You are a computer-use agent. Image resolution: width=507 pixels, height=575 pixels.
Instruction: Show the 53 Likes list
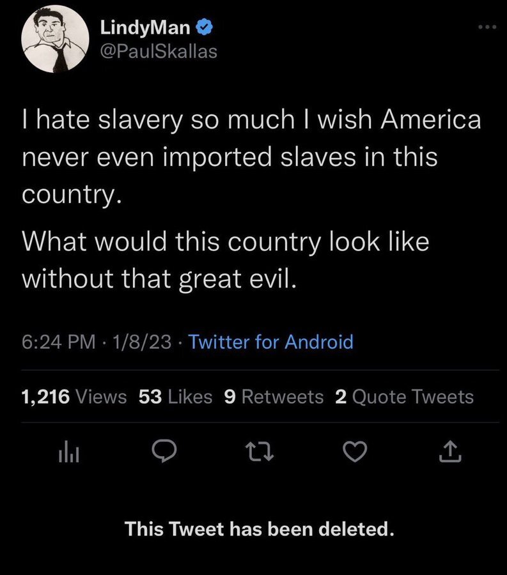click(x=175, y=397)
